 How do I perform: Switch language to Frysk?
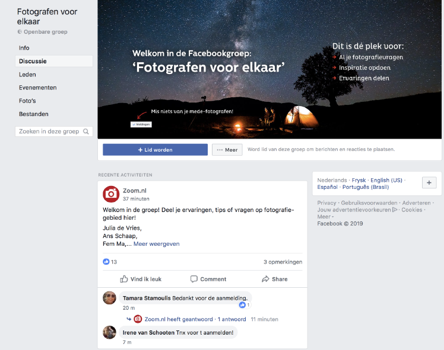(359, 180)
